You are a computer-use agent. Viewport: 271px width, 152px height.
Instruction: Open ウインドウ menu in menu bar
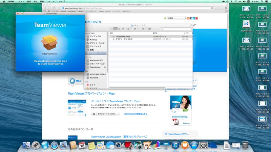(x=51, y=2)
